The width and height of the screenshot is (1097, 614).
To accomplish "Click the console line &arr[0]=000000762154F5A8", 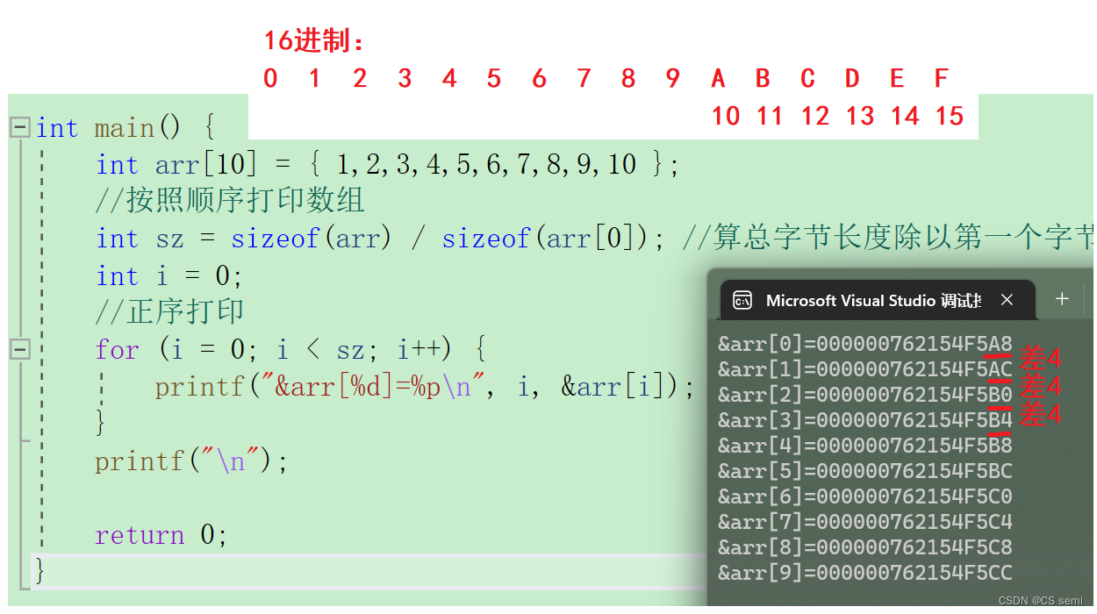I will point(864,343).
